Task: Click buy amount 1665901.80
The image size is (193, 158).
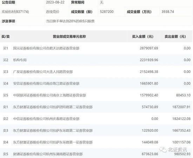Action: click(x=149, y=83)
